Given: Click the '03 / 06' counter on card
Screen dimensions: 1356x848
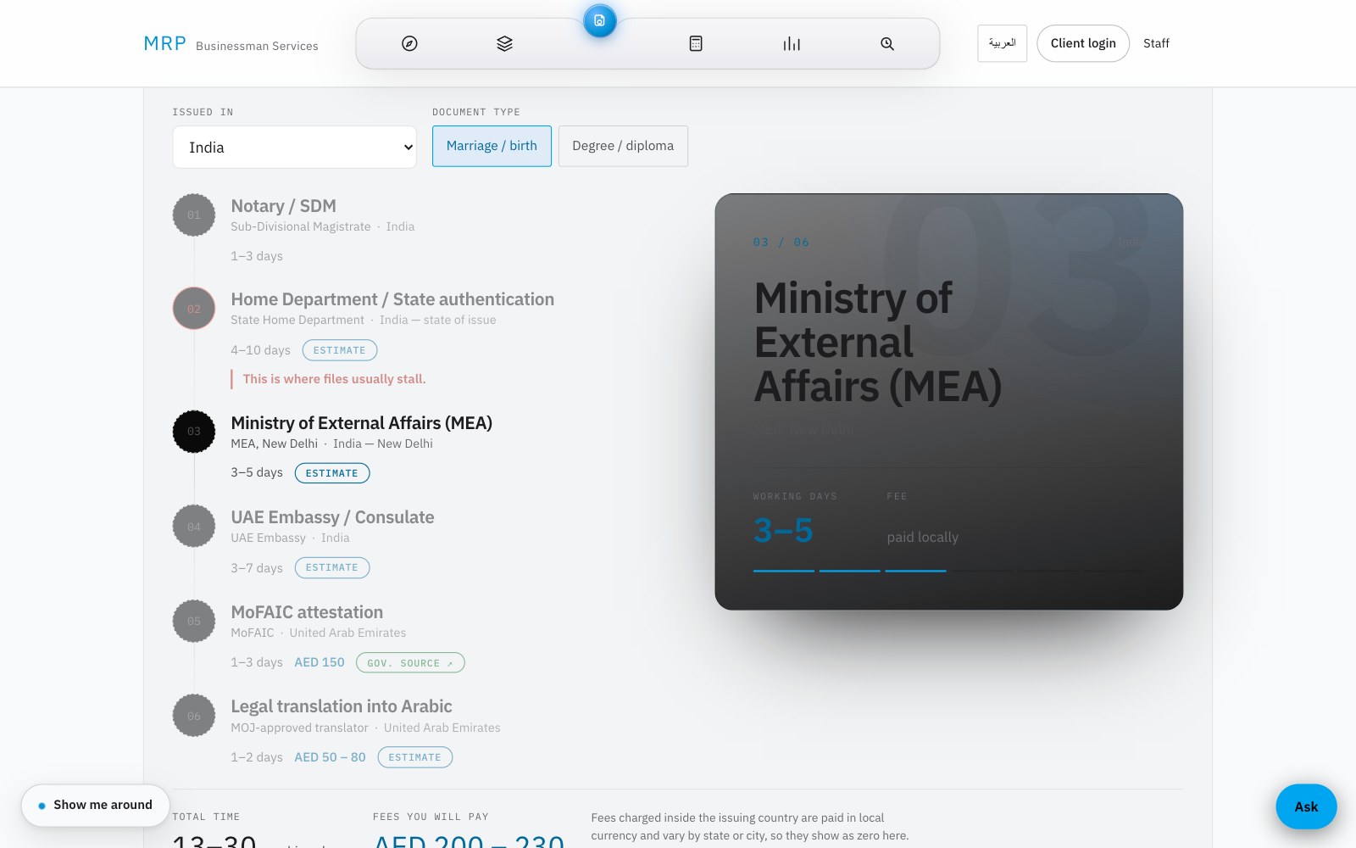Looking at the screenshot, I should pyautogui.click(x=781, y=243).
